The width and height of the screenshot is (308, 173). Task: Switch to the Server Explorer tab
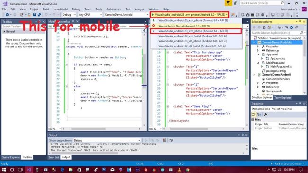point(11,157)
